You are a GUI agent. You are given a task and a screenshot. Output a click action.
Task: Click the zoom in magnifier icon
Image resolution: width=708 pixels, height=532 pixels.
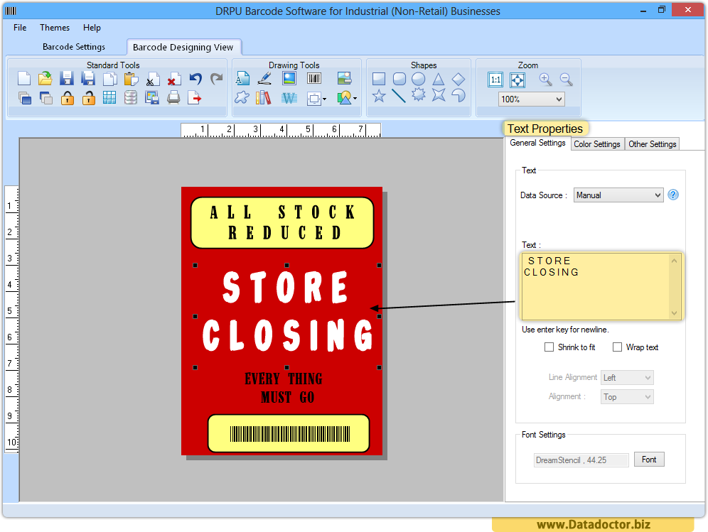[x=545, y=80]
